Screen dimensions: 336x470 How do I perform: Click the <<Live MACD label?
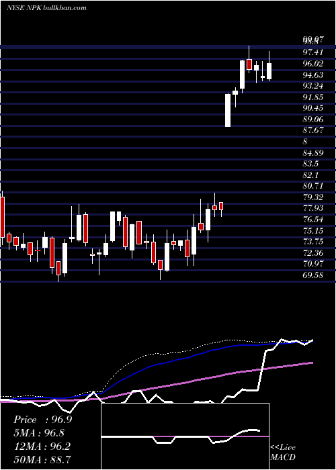coord(283,453)
